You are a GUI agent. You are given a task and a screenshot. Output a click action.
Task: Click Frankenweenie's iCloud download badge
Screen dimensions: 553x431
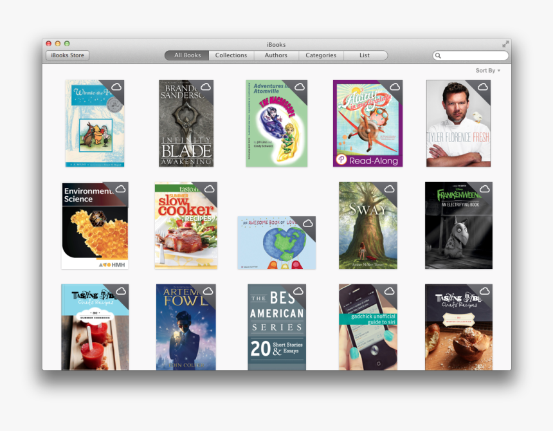pos(483,189)
